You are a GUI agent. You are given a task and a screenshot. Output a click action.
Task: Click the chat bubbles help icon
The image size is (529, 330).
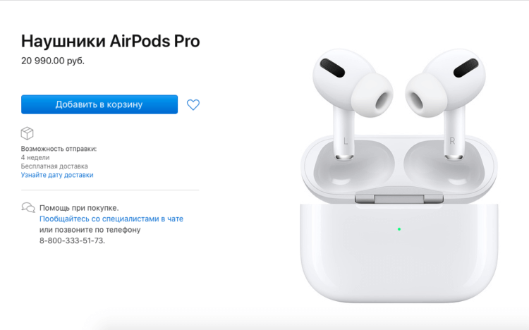click(28, 207)
